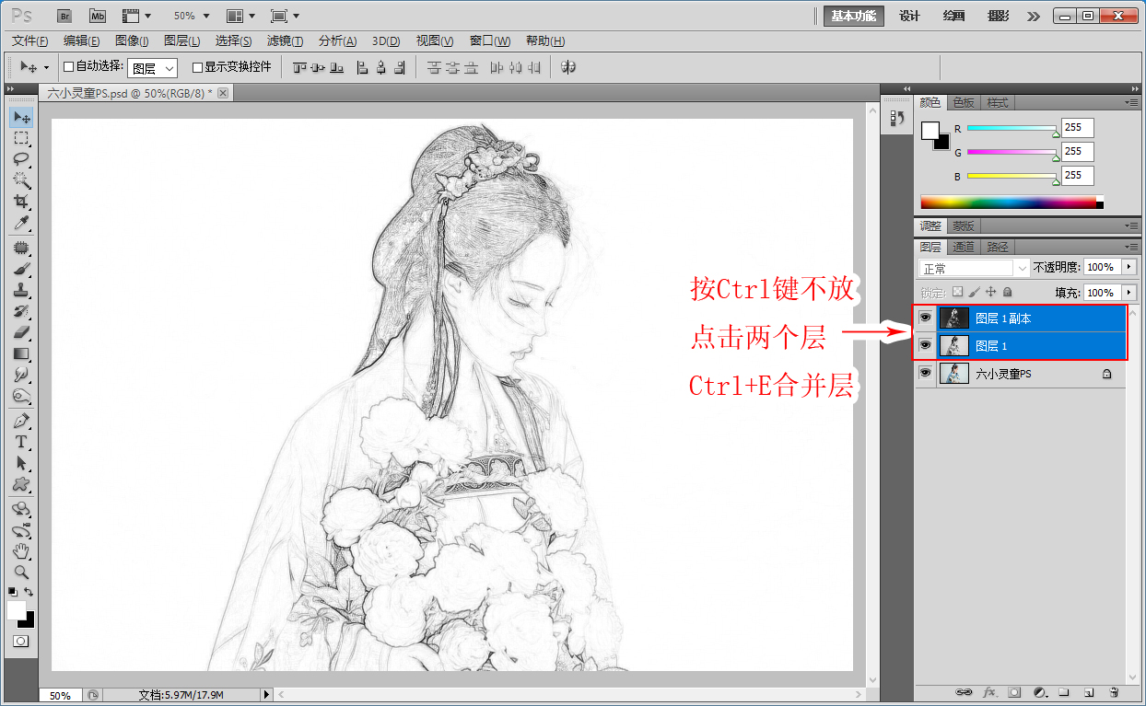Select the Eraser tool
The width and height of the screenshot is (1146, 706).
coord(21,332)
